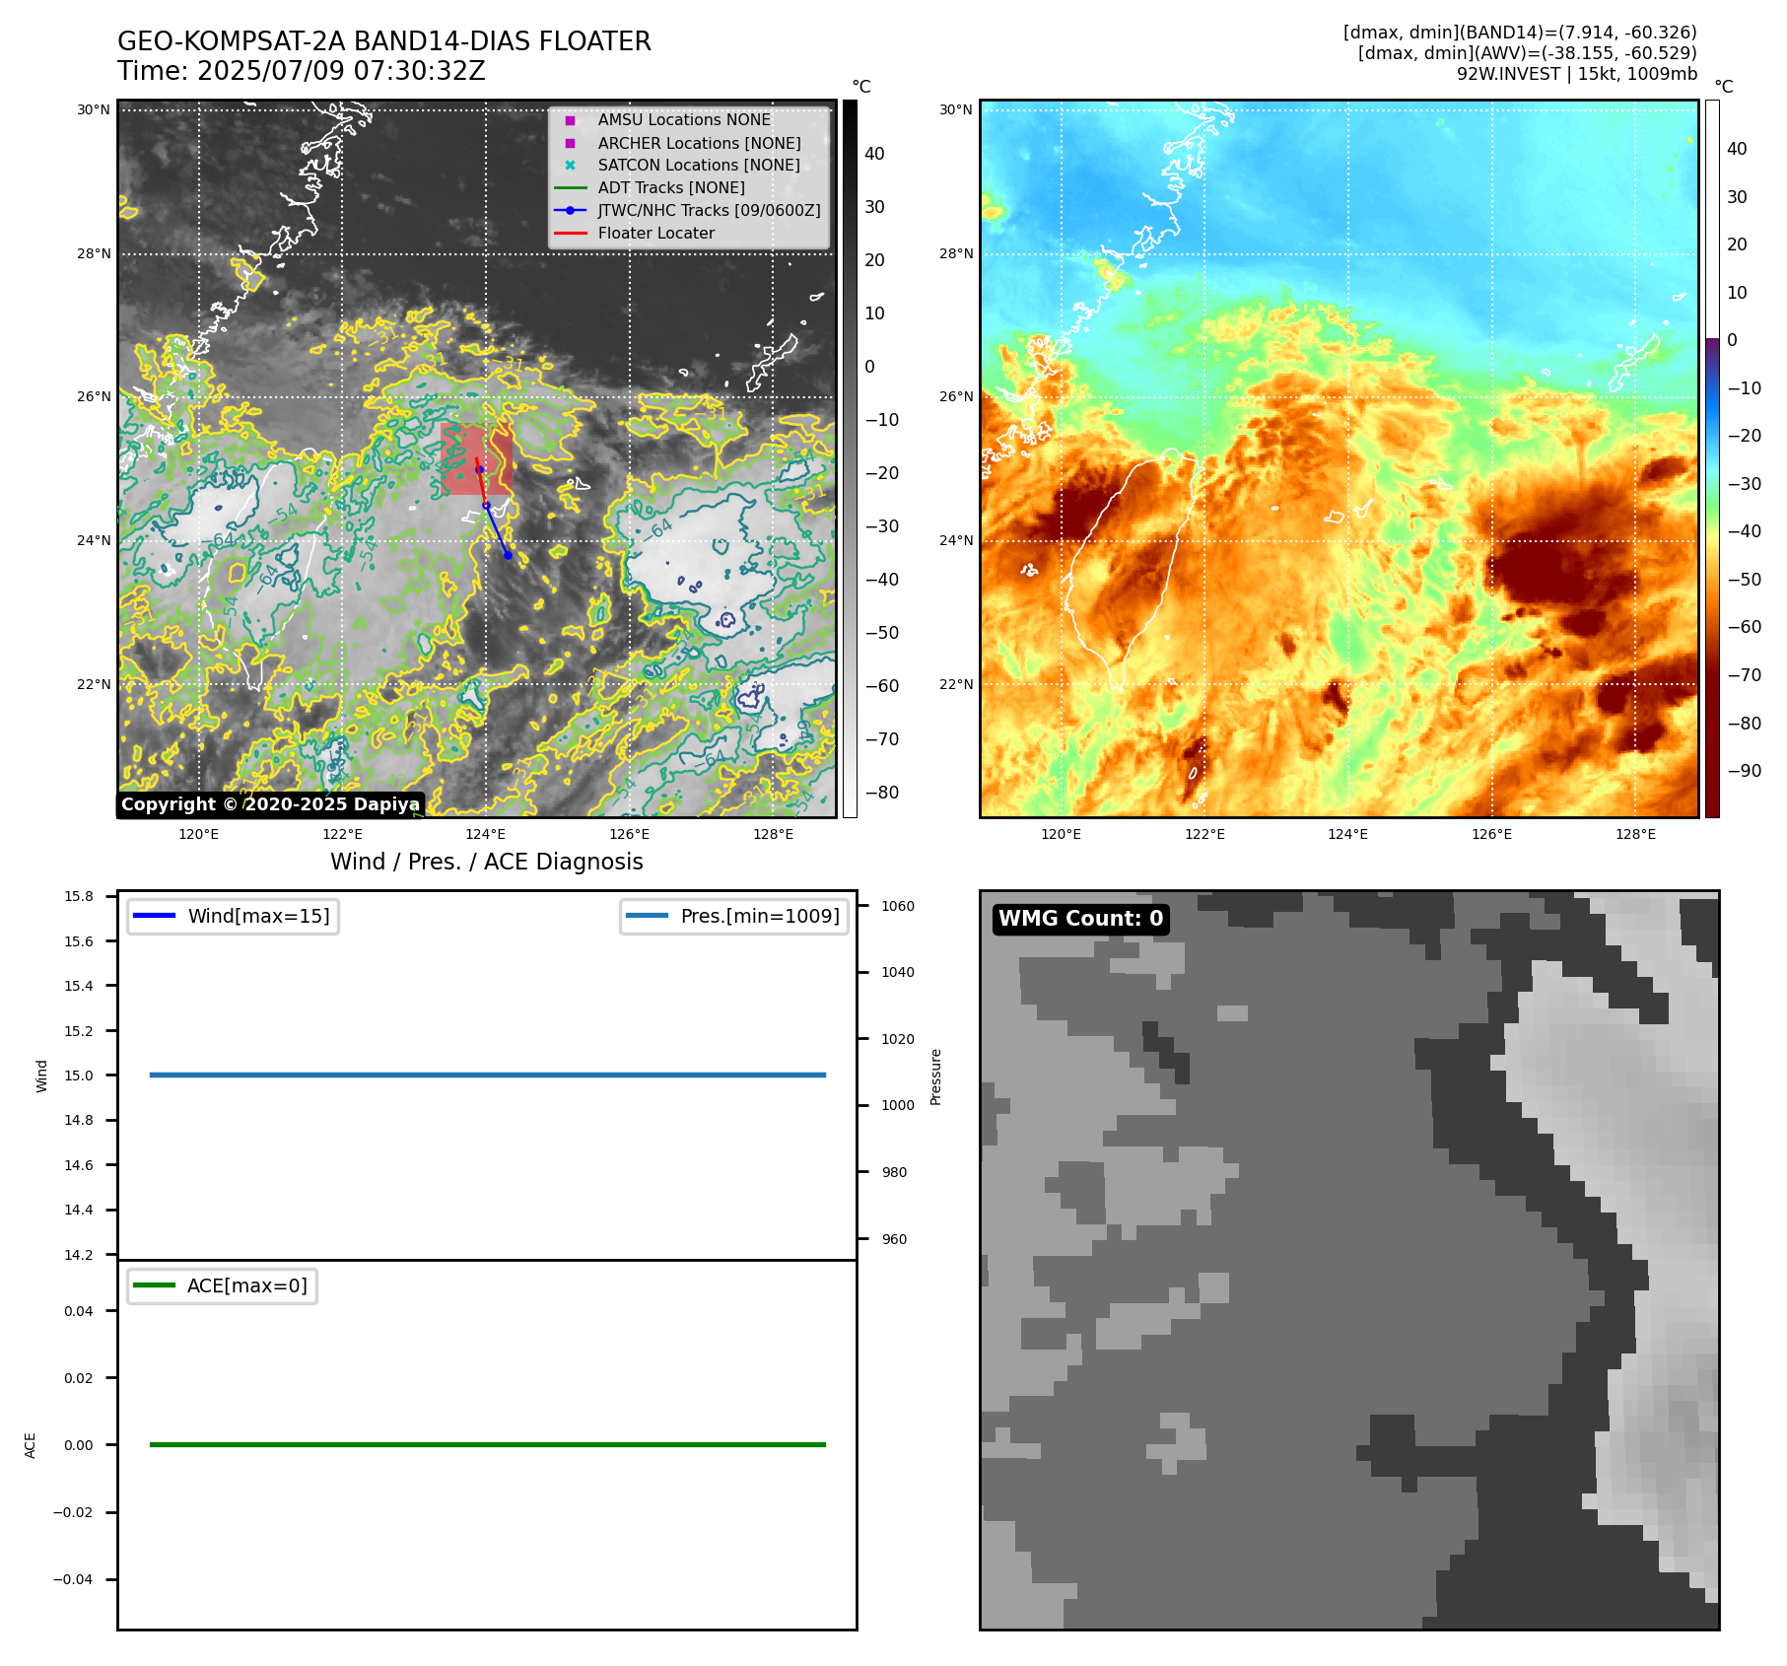Screen dimensions: 1787x1666
Task: Select the 'Floater Locater' legend text
Action: tap(656, 233)
